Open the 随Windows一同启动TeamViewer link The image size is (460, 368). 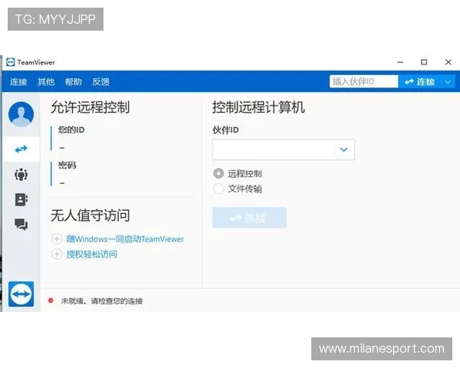125,239
